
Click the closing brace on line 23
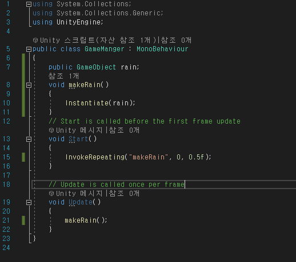tap(34, 239)
